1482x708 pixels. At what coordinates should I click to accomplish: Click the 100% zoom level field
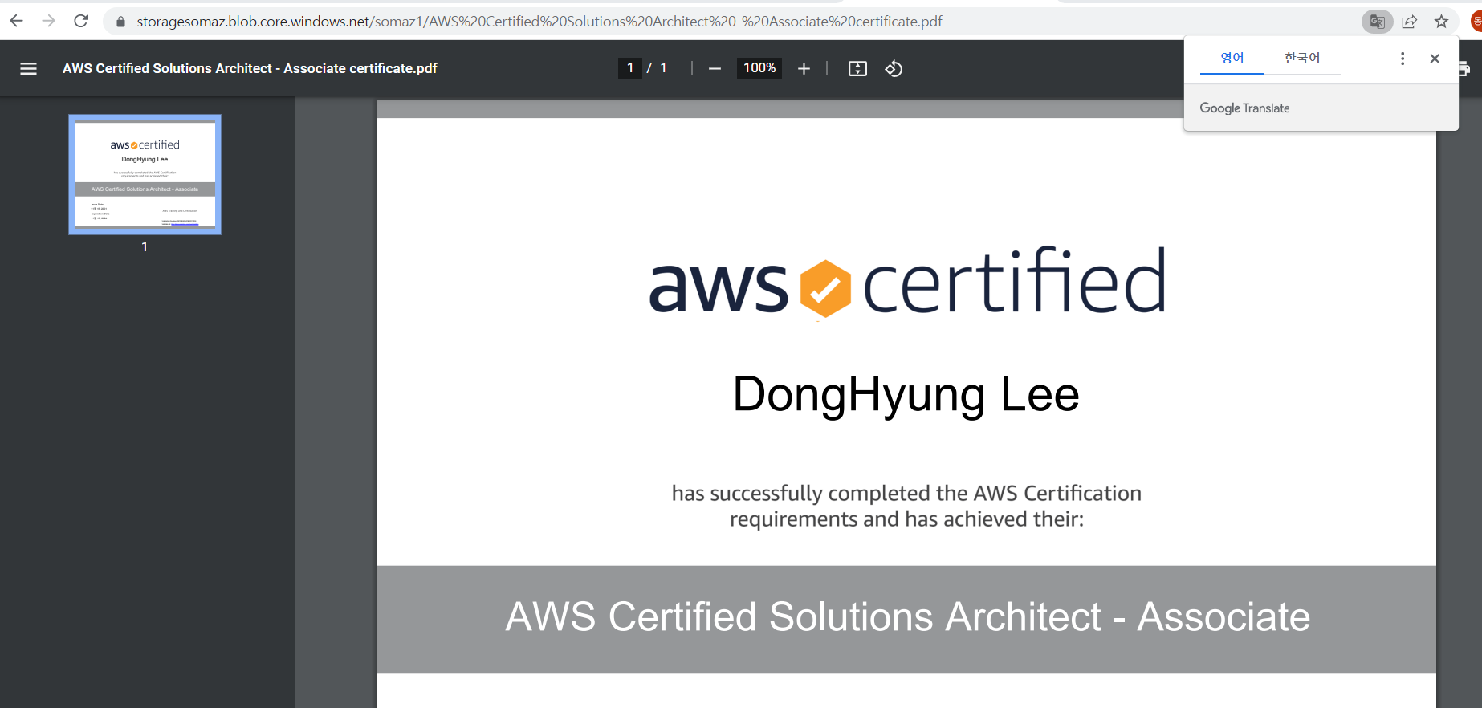coord(759,68)
